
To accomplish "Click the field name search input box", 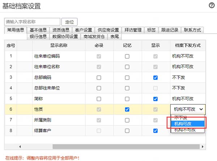I will click(x=32, y=22).
